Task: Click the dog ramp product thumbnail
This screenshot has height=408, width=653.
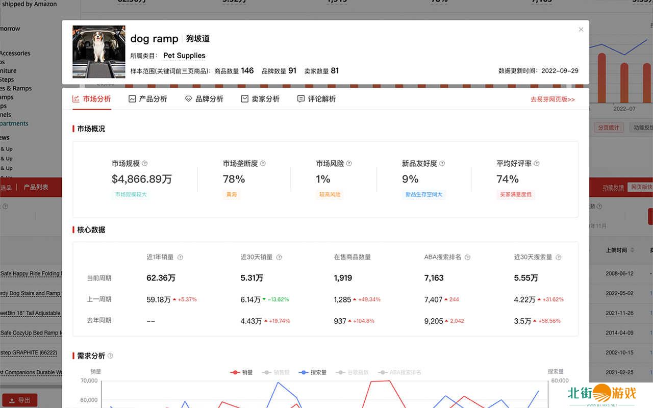Action: 99,52
